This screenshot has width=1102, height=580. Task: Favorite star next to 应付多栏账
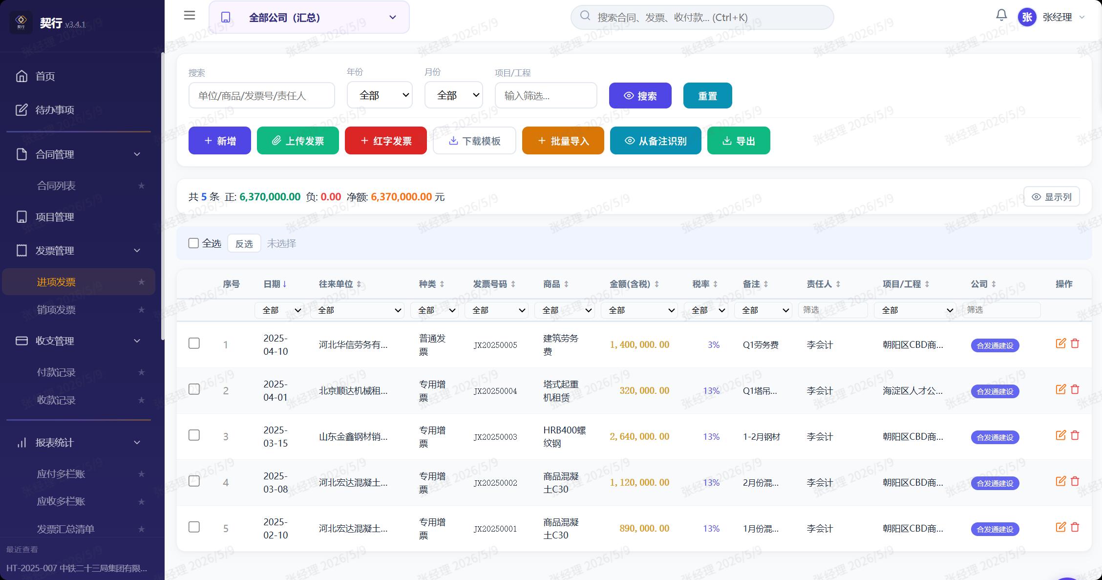coord(141,474)
